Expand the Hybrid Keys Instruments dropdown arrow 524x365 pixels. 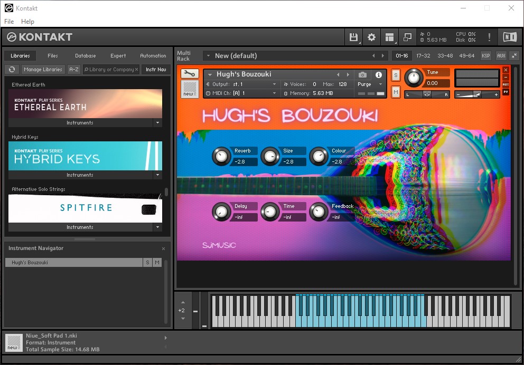coord(158,175)
